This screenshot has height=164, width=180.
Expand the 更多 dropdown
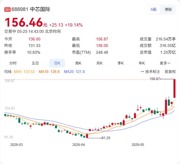[x=165, y=63]
